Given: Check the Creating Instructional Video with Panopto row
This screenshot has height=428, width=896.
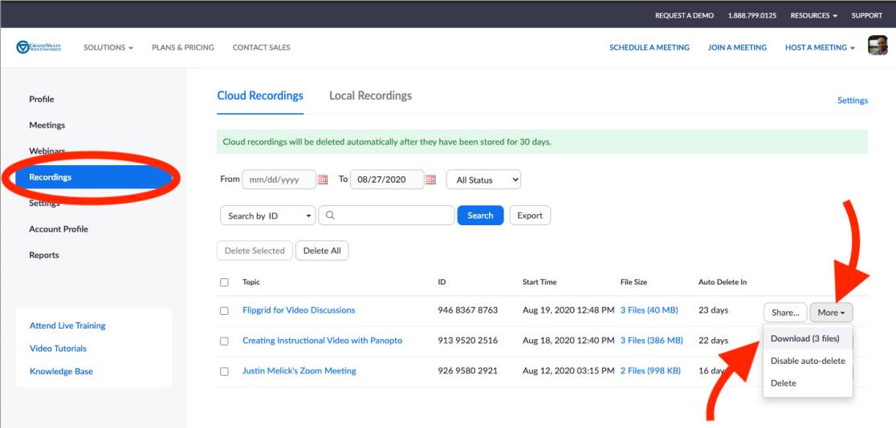Looking at the screenshot, I should tap(224, 341).
